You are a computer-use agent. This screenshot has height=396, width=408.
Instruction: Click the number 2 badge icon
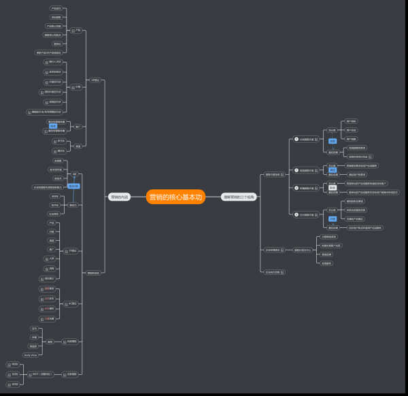296,170
